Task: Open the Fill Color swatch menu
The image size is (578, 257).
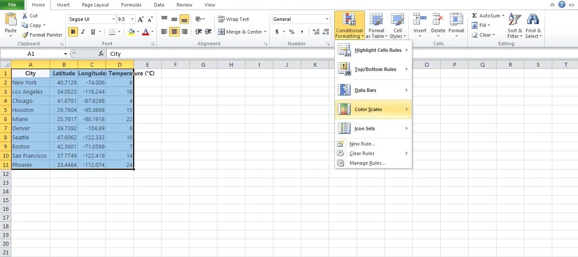Action: point(139,32)
